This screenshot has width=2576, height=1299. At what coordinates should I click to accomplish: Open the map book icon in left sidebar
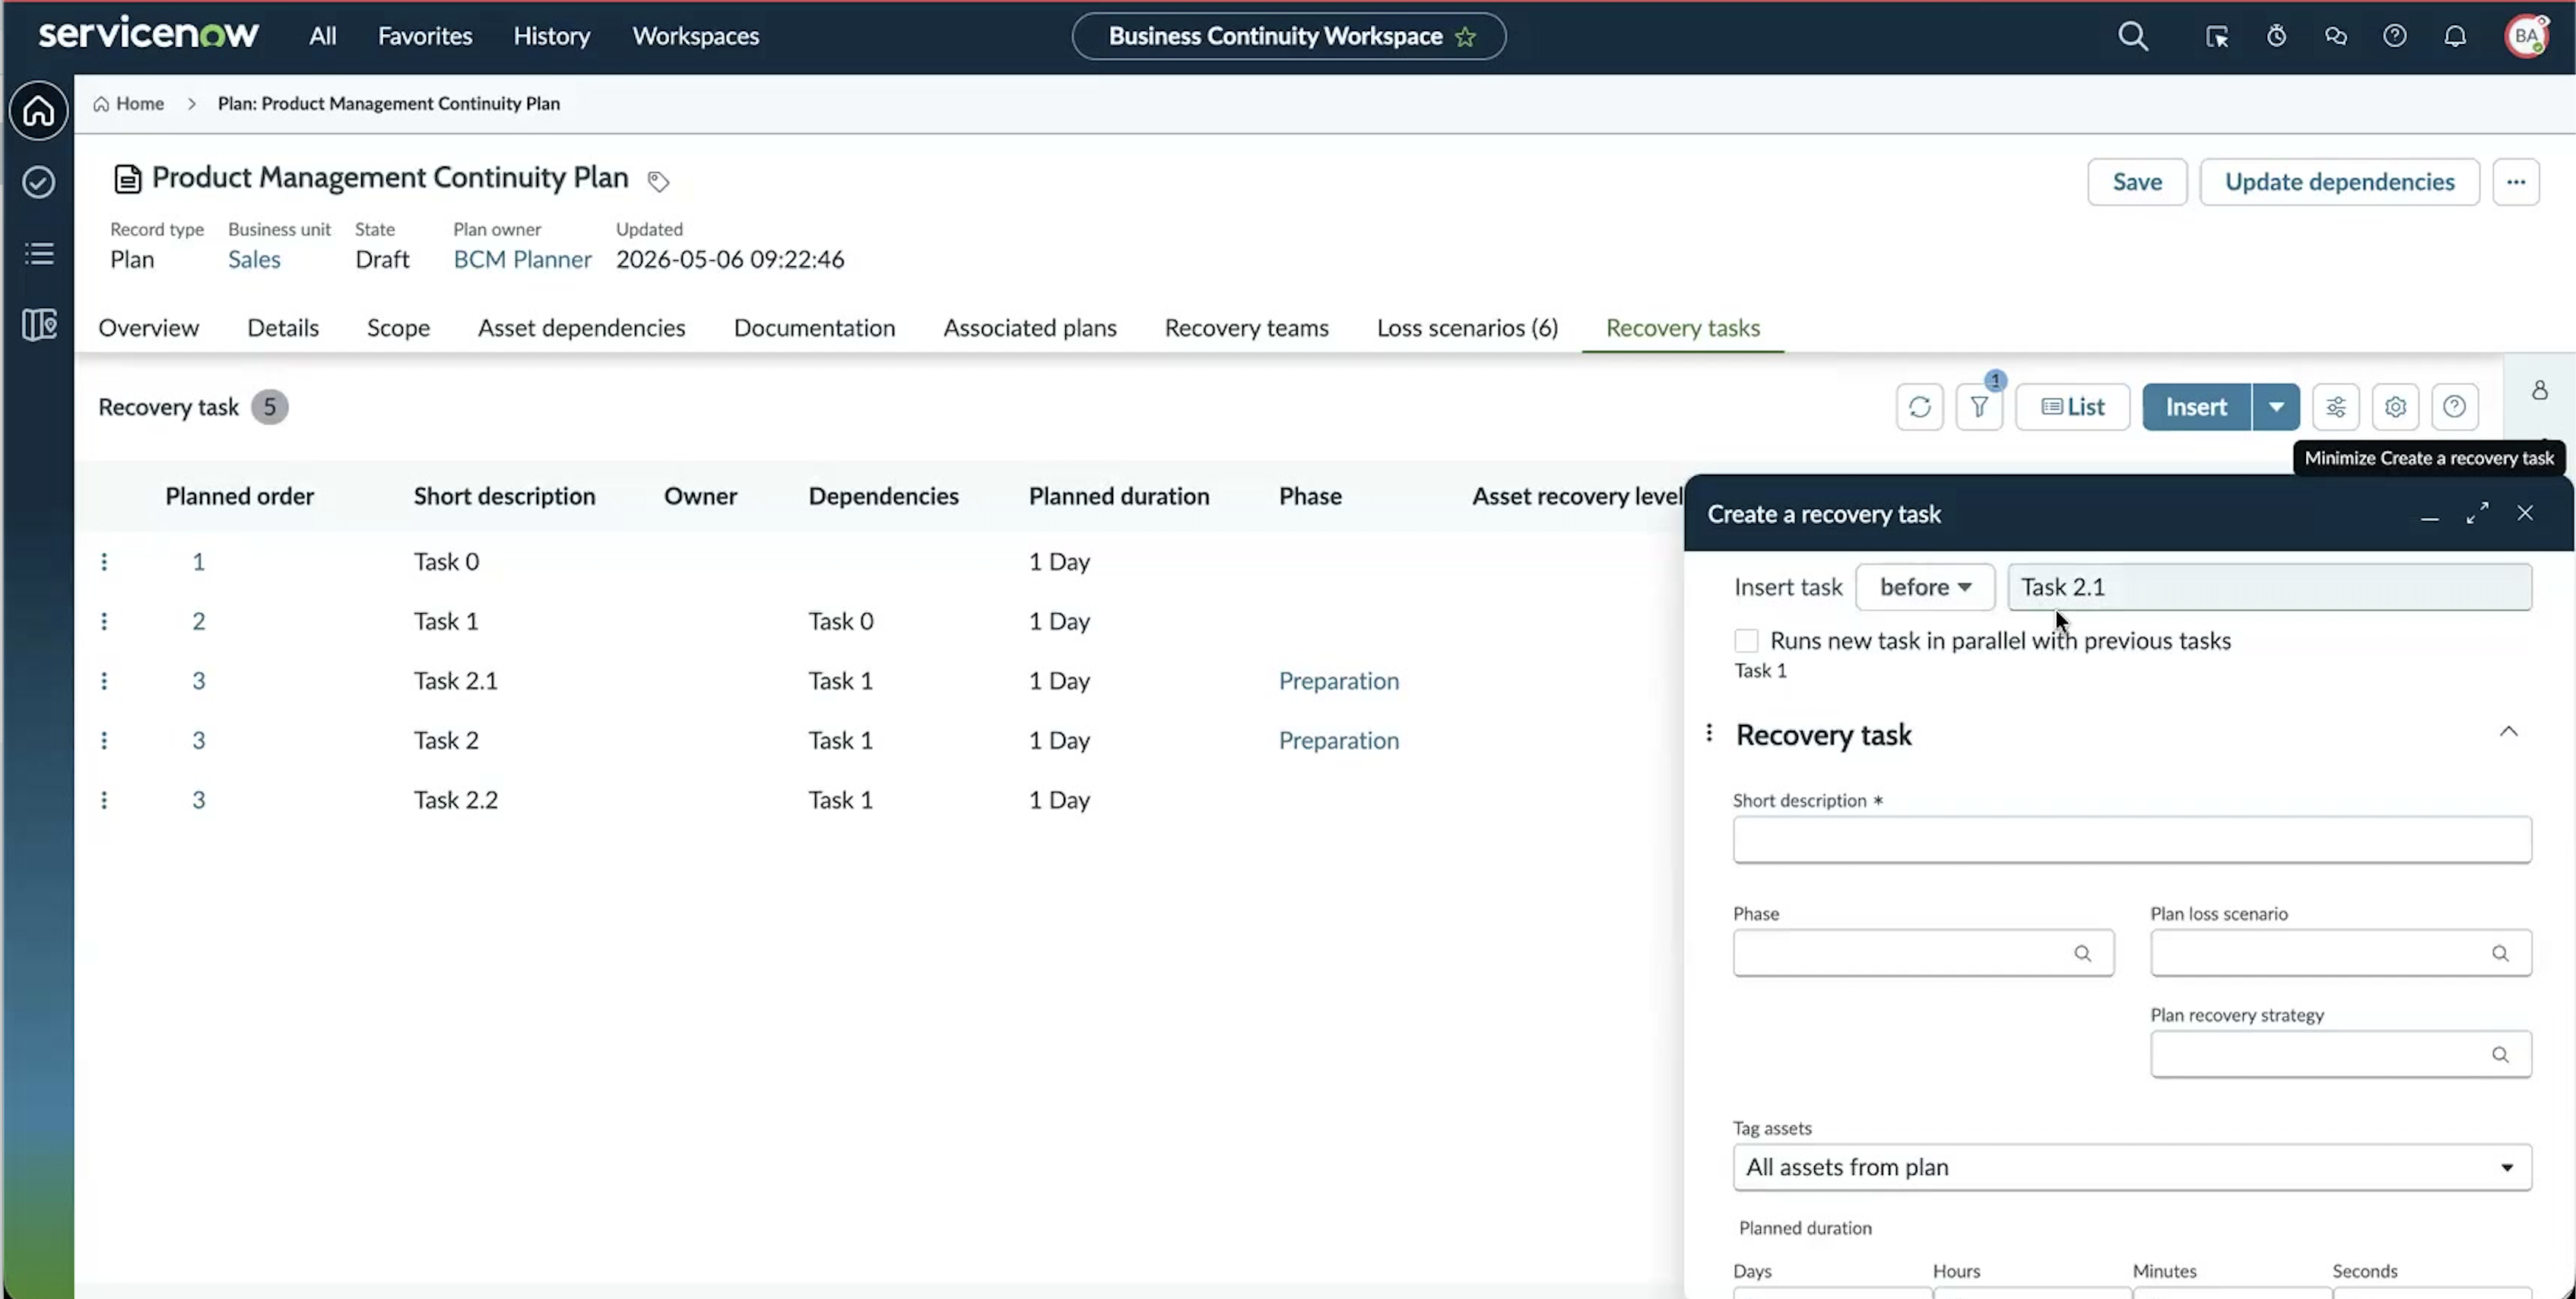(x=38, y=324)
